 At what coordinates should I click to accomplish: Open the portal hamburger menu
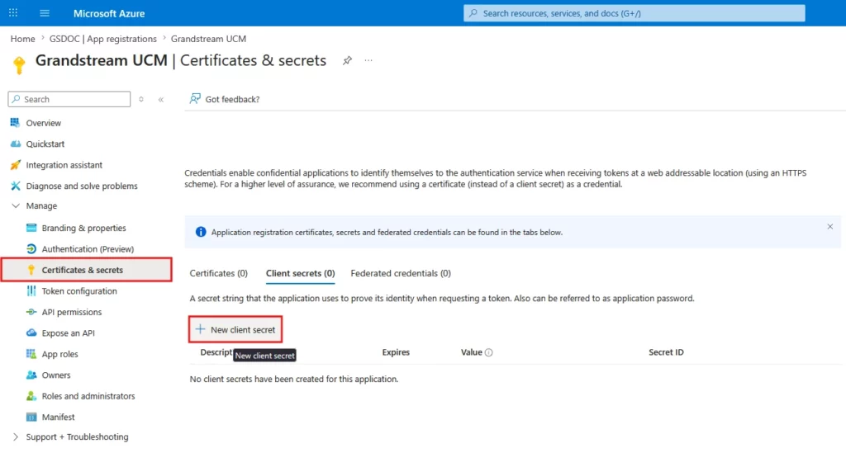45,13
